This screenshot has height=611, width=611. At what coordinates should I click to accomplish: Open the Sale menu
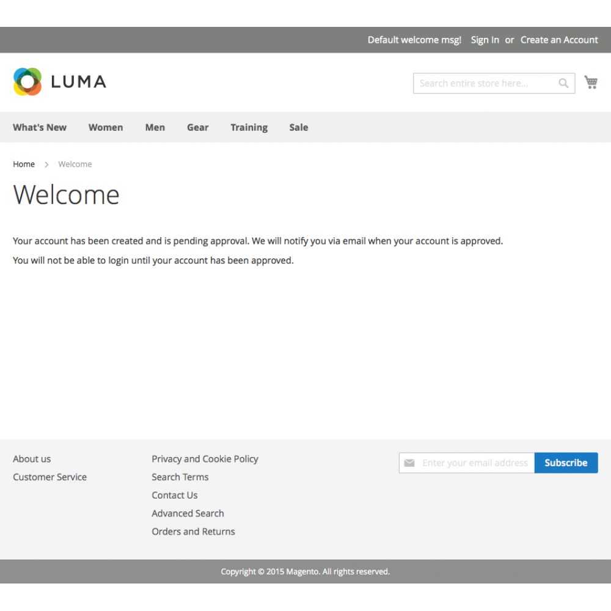point(299,127)
